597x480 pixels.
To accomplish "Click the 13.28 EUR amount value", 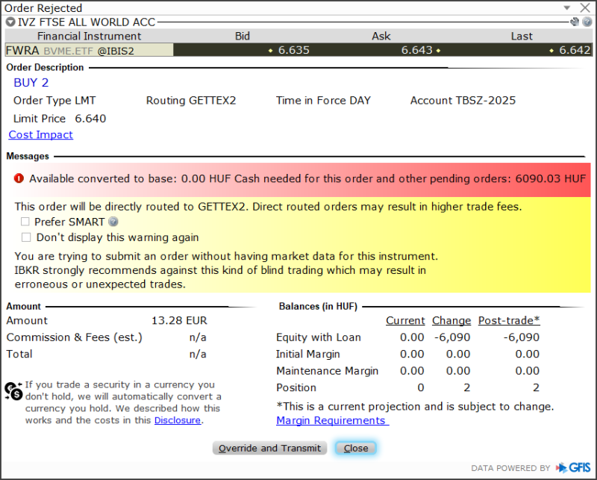I will click(x=179, y=320).
